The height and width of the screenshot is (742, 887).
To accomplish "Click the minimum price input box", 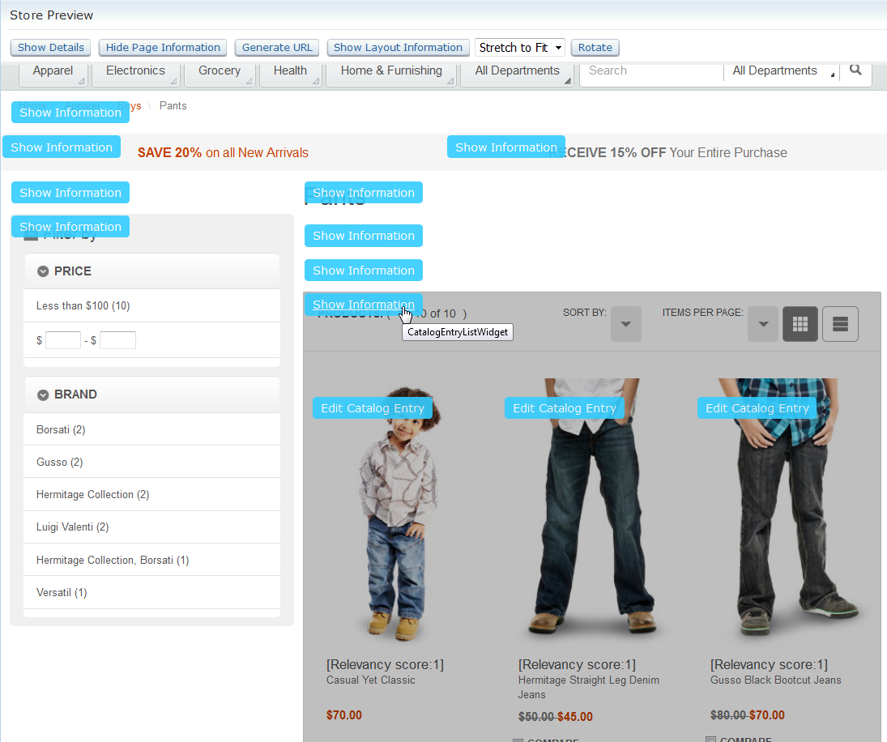I will click(63, 340).
